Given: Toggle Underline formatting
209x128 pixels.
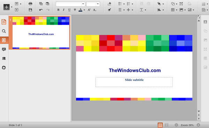Looking at the screenshot, I should pos(69,10).
